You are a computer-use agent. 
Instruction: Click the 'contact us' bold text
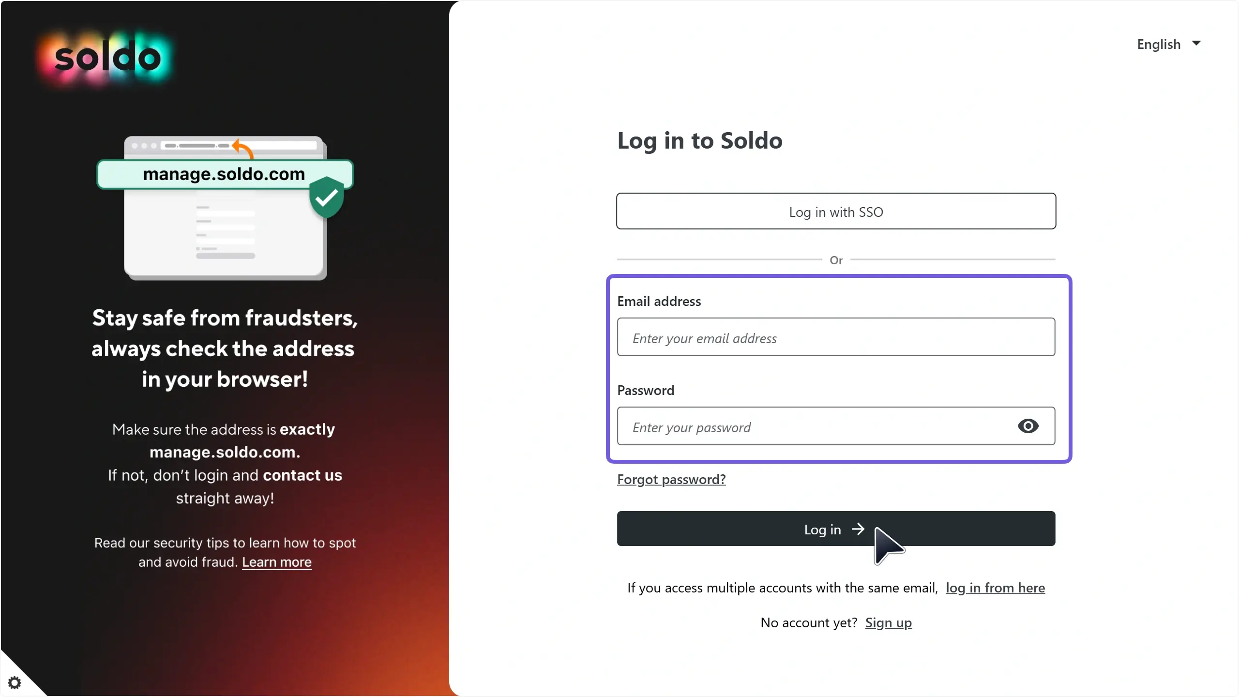click(302, 475)
